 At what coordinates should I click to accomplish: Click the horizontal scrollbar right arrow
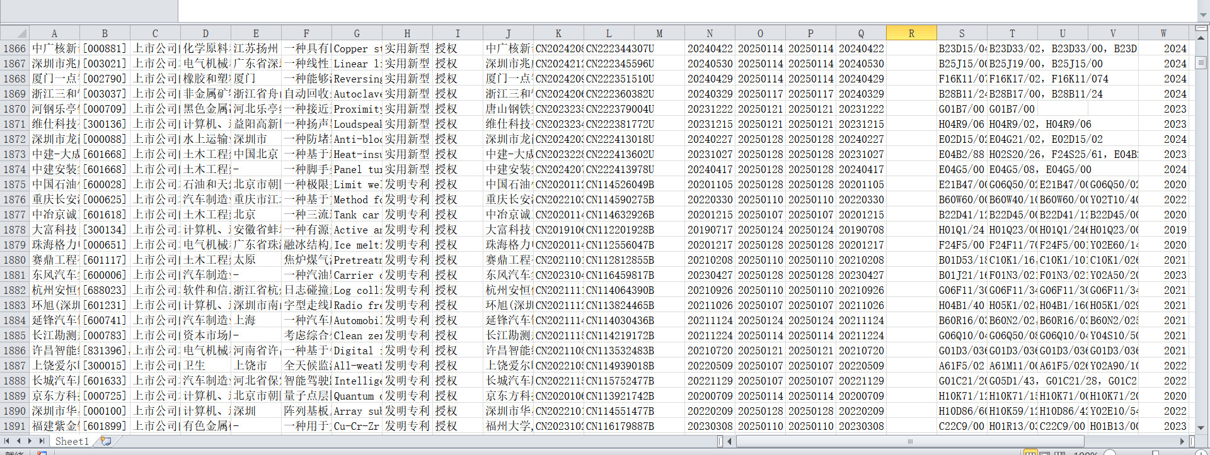tap(1182, 441)
